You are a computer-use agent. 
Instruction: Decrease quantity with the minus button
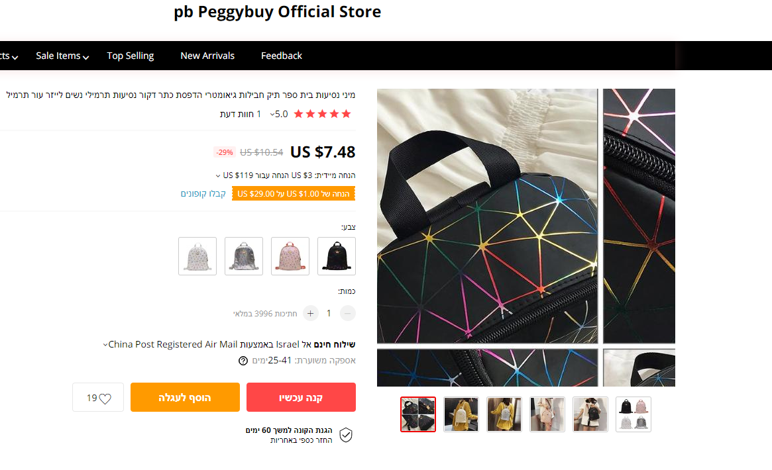pos(348,313)
